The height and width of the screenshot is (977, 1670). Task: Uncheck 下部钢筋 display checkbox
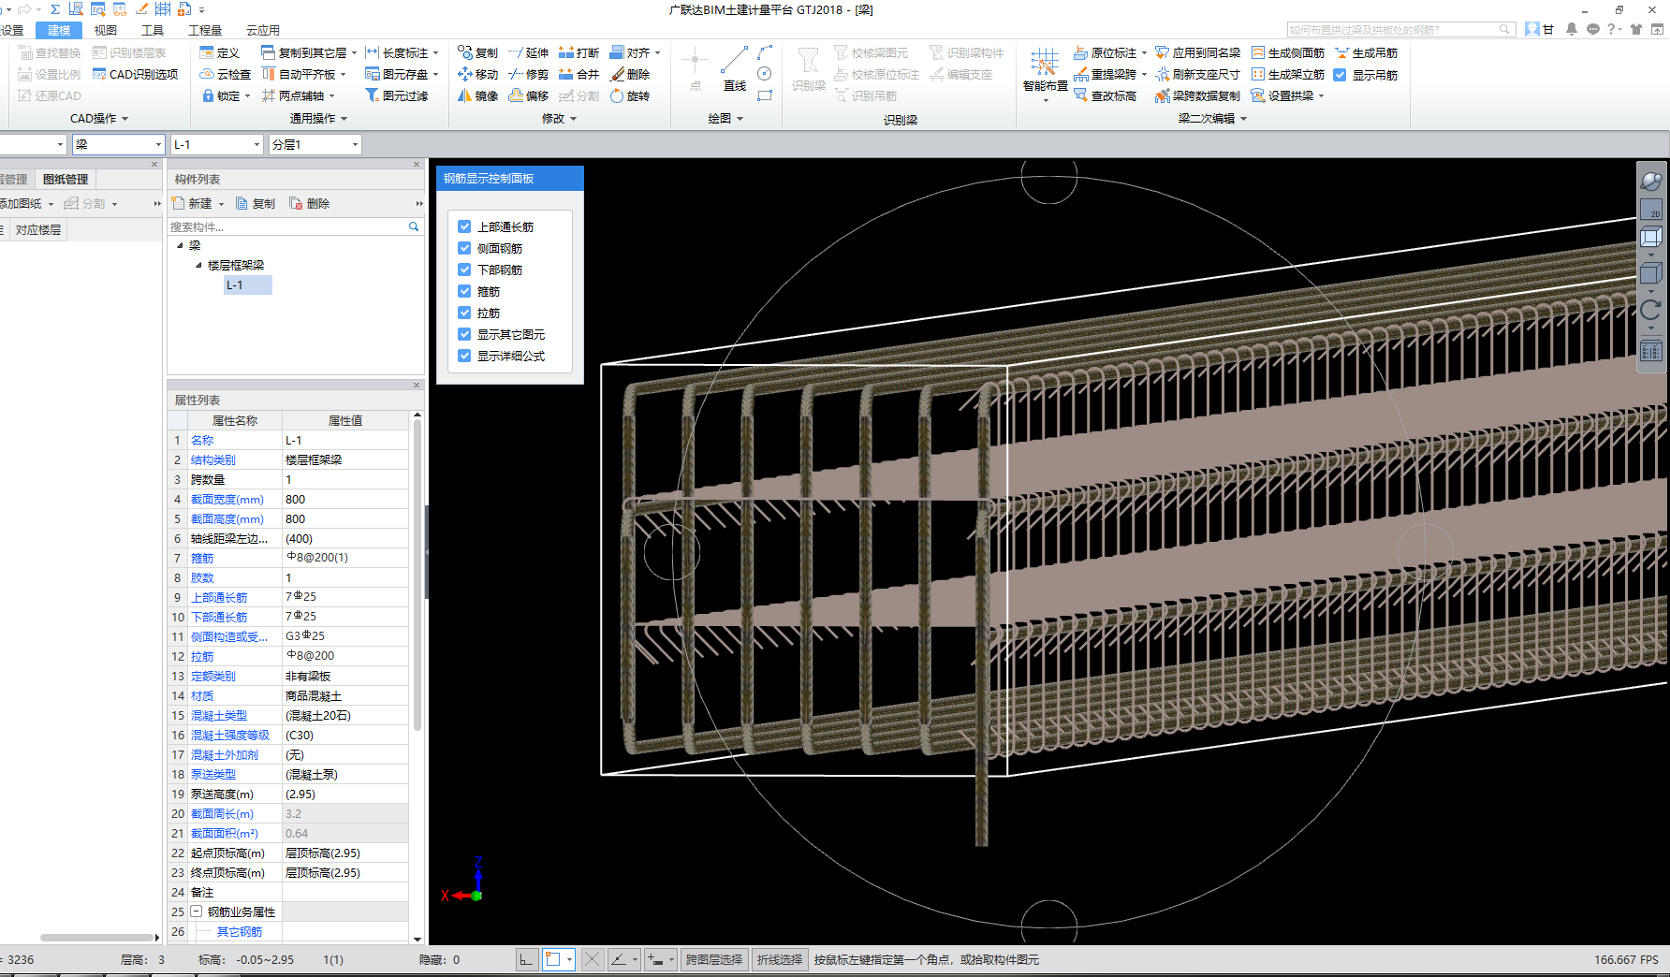(x=464, y=270)
